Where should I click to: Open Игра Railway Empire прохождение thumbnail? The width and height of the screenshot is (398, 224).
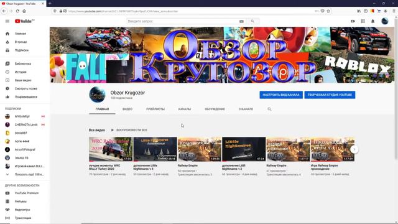pyautogui.click(x=332, y=149)
